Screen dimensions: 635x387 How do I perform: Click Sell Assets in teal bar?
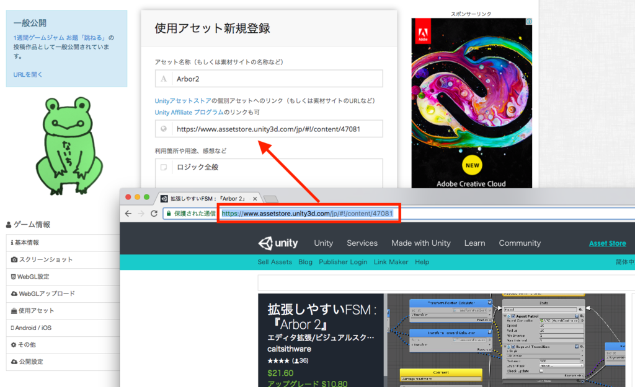click(x=275, y=262)
